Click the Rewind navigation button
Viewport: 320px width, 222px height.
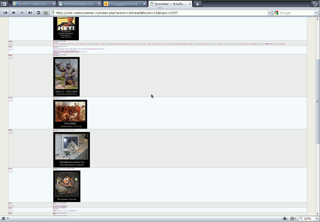(6, 13)
